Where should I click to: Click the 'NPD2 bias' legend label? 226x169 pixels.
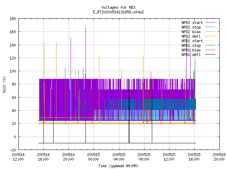click(x=191, y=32)
